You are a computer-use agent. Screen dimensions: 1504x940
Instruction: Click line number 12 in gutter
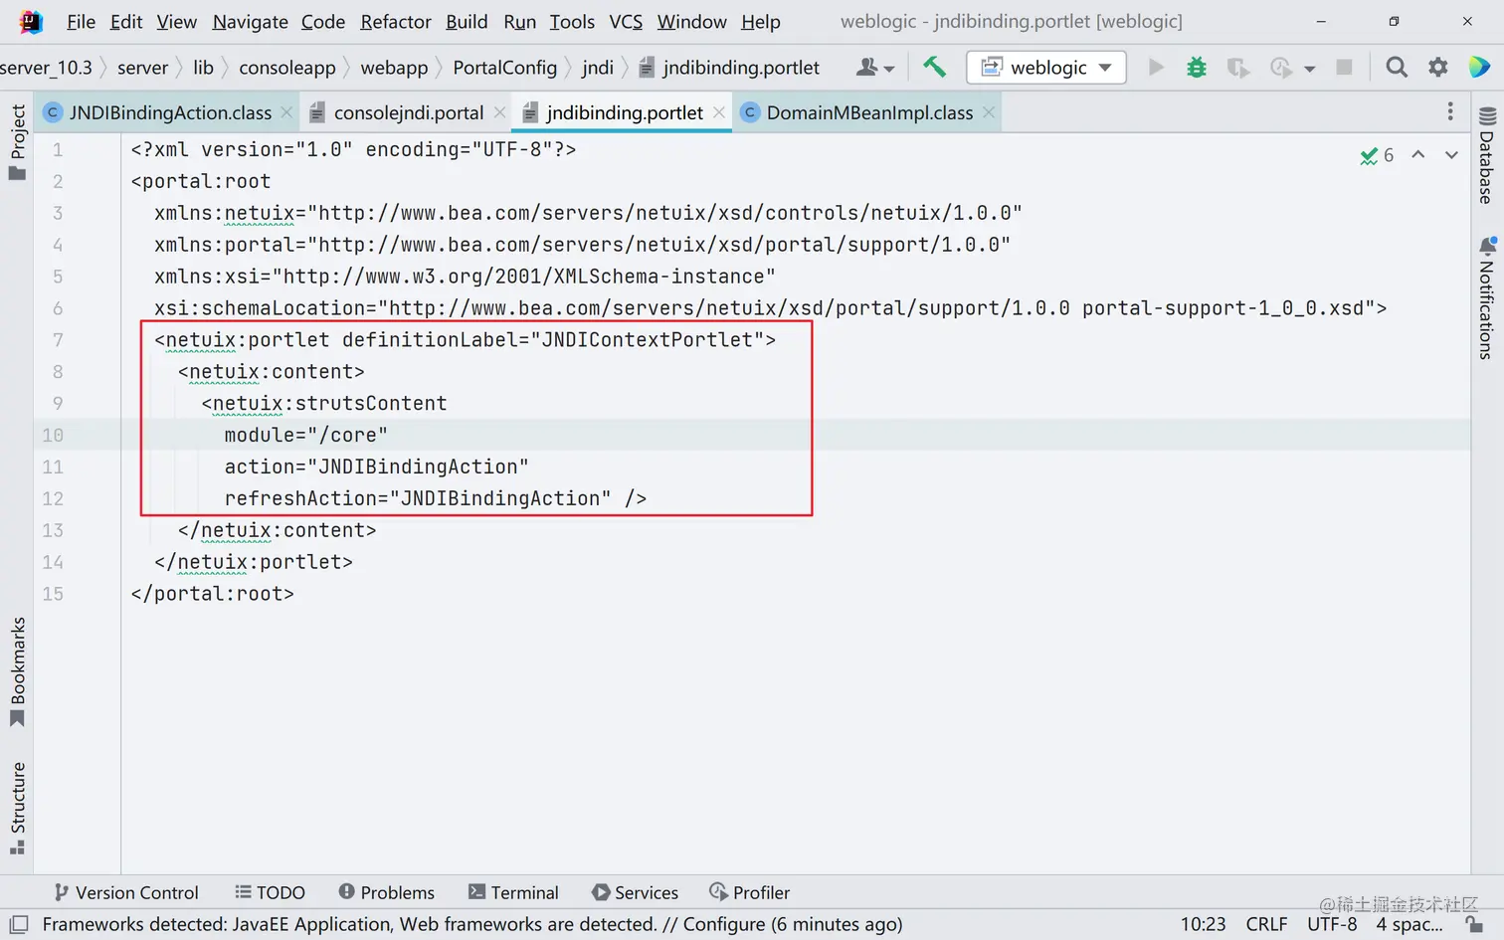(53, 498)
